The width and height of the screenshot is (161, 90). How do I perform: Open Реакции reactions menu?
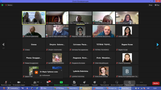[95, 83]
